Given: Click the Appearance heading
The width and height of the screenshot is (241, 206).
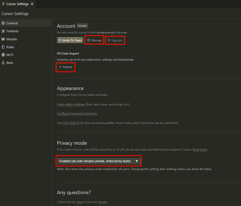Looking at the screenshot, I should click(x=70, y=88).
